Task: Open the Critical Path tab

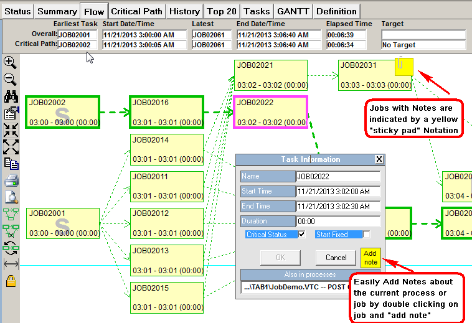Action: click(x=136, y=11)
